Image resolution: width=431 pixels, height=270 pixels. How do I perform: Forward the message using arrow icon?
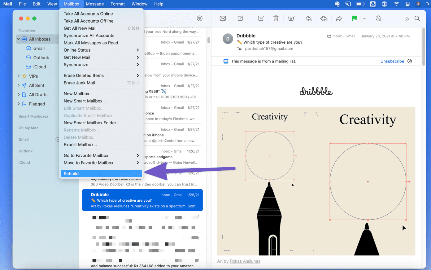click(339, 19)
